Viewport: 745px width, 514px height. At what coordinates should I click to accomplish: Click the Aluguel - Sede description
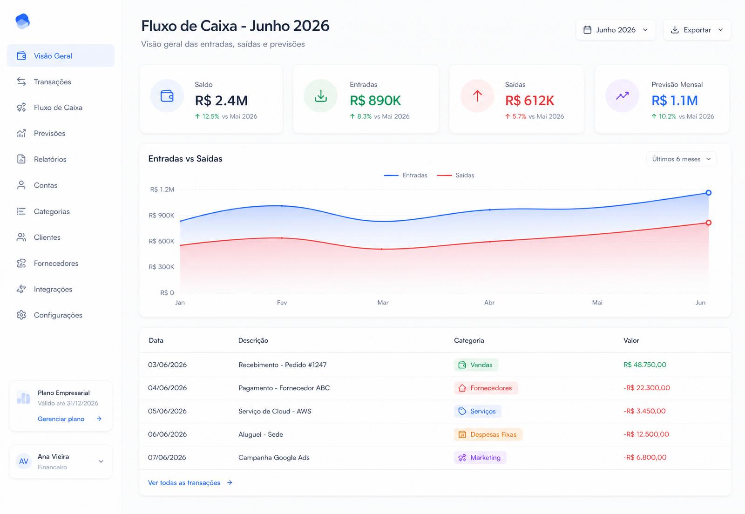tap(261, 434)
